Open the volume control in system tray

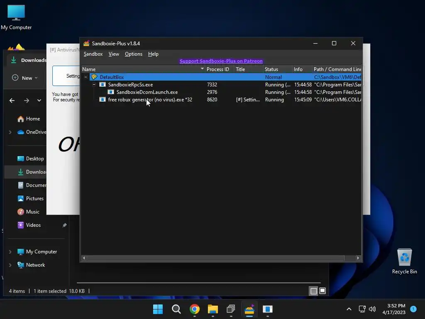[372, 309]
